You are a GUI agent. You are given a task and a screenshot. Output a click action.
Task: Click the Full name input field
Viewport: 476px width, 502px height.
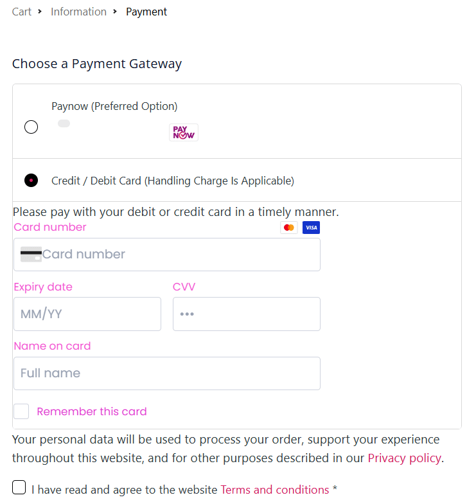(x=166, y=373)
